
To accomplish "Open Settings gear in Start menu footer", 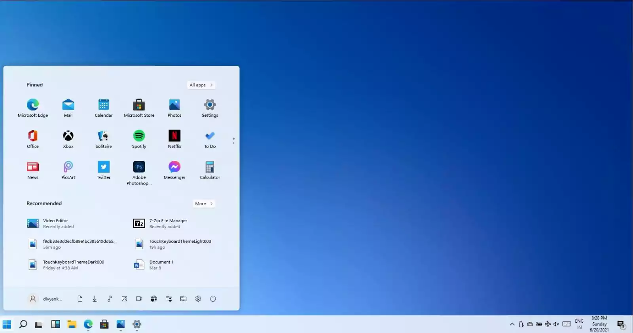I will [198, 299].
